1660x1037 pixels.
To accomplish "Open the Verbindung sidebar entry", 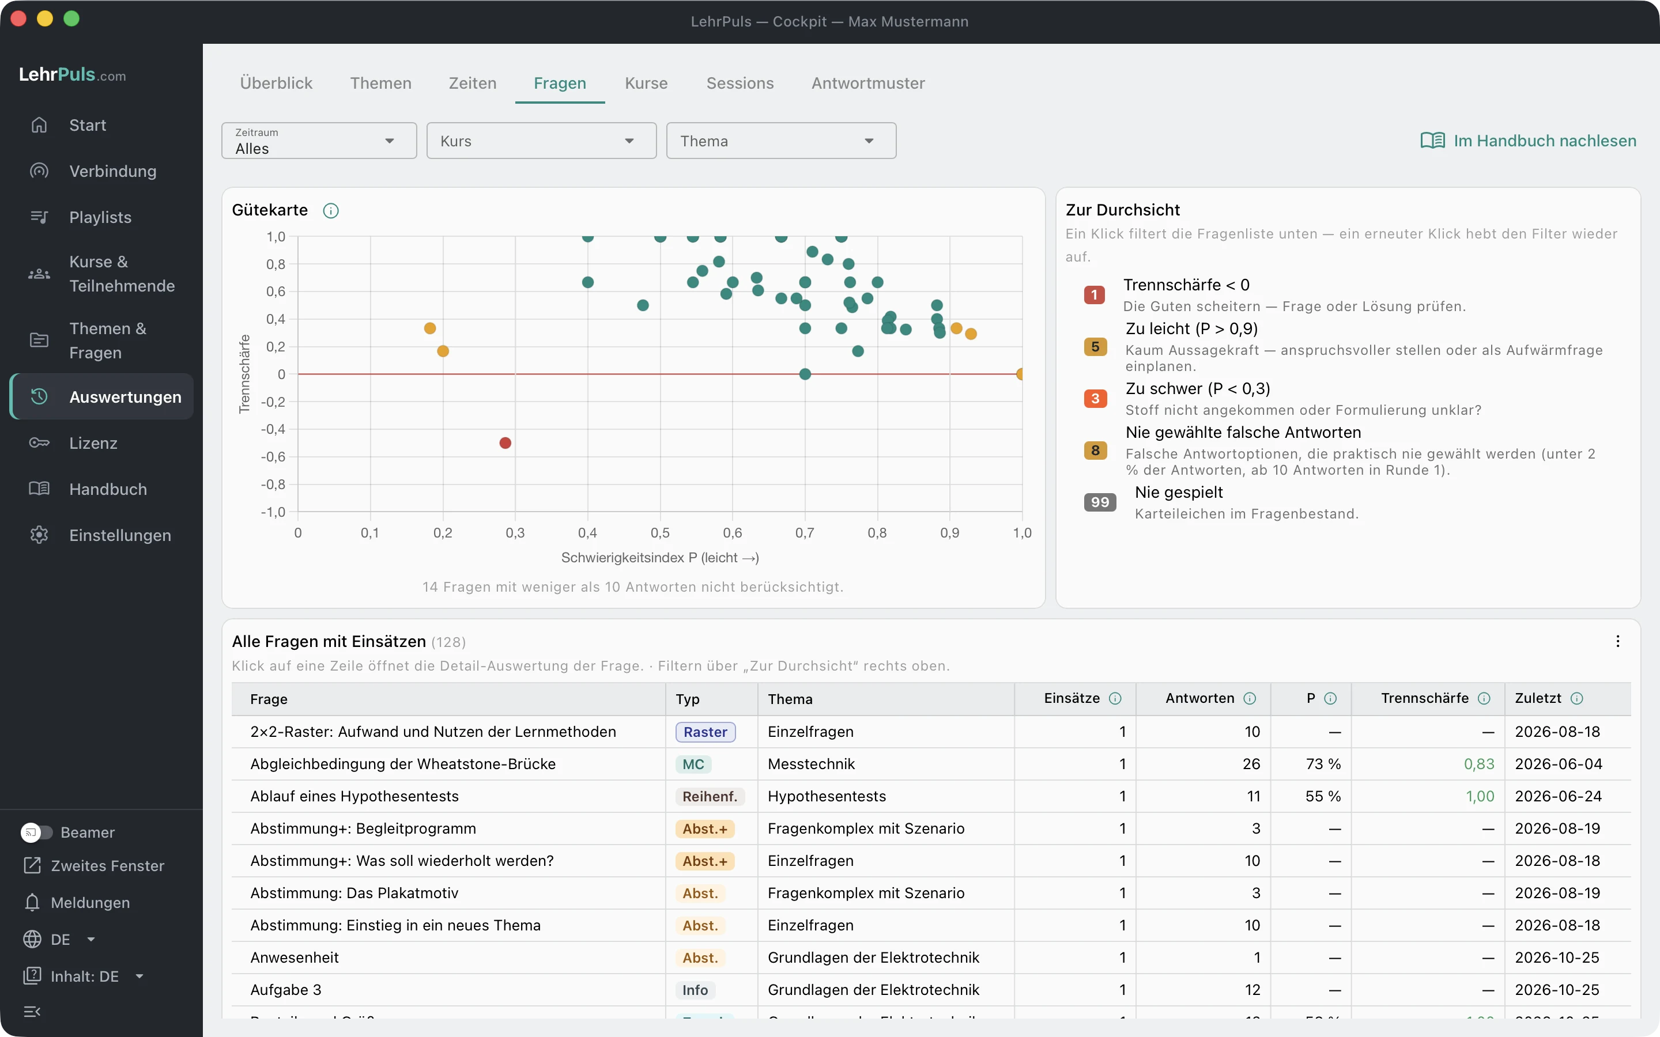I will [x=101, y=171].
